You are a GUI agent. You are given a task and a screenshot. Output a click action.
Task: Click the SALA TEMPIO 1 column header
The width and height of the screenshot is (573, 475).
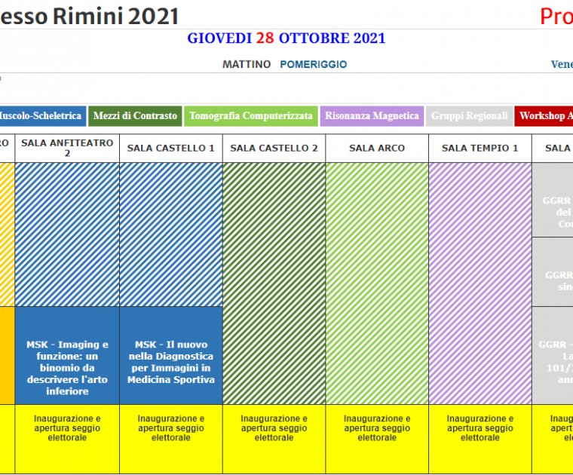click(480, 149)
